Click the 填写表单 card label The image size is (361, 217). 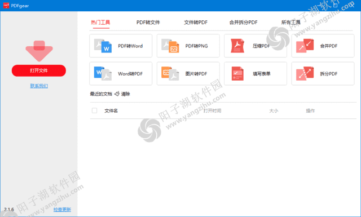pyautogui.click(x=262, y=74)
